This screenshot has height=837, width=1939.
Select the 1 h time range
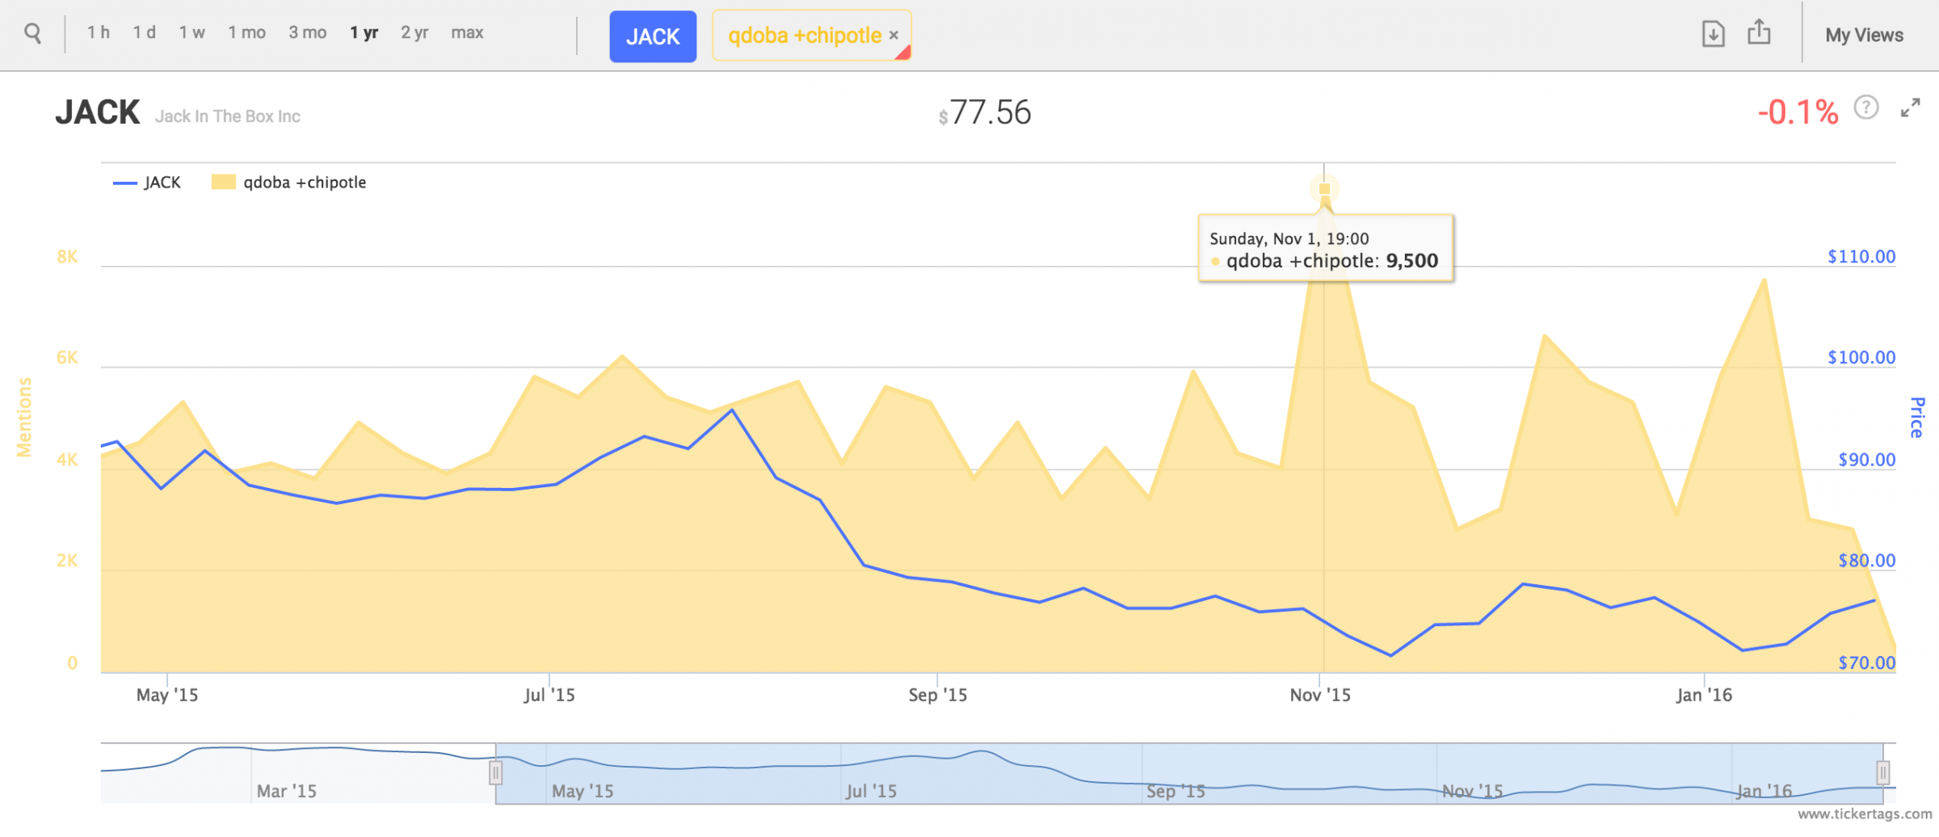(x=99, y=33)
